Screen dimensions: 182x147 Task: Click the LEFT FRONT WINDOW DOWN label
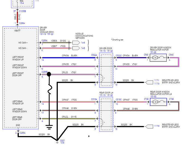pos(20,66)
